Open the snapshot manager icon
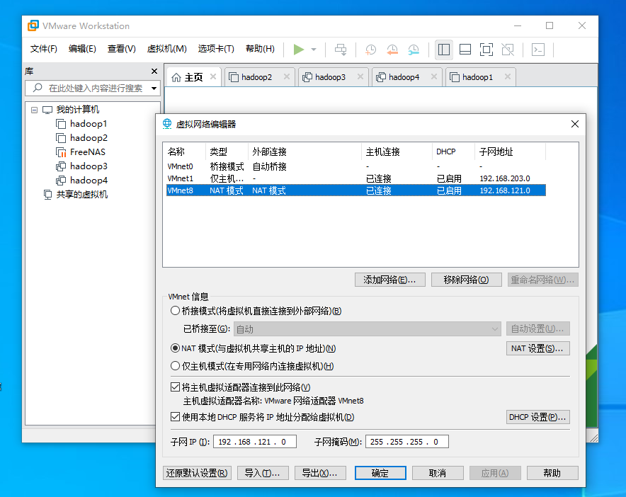Viewport: 626px width, 497px height. 414,50
